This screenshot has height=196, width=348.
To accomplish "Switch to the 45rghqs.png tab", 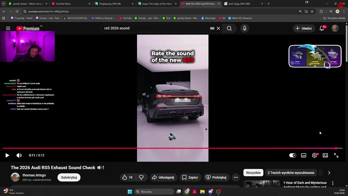I will 114,4.
